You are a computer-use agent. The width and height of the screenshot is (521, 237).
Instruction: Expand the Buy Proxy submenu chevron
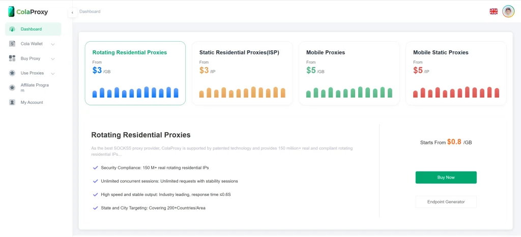click(x=53, y=59)
